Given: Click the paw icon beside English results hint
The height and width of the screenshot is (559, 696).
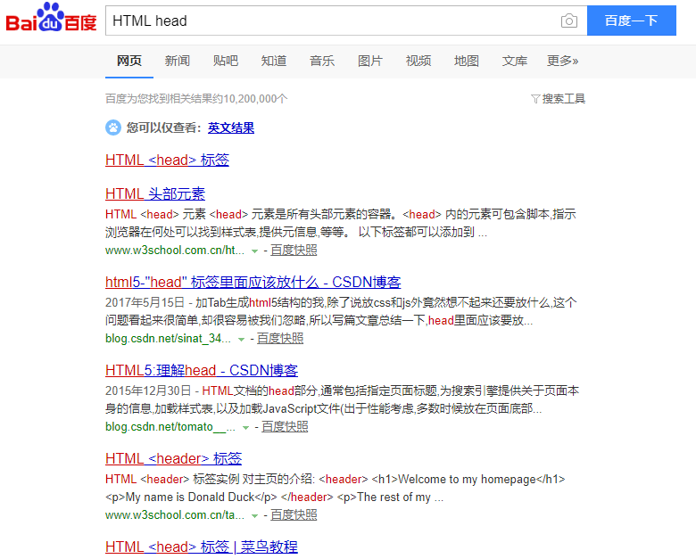Looking at the screenshot, I should click(x=113, y=127).
